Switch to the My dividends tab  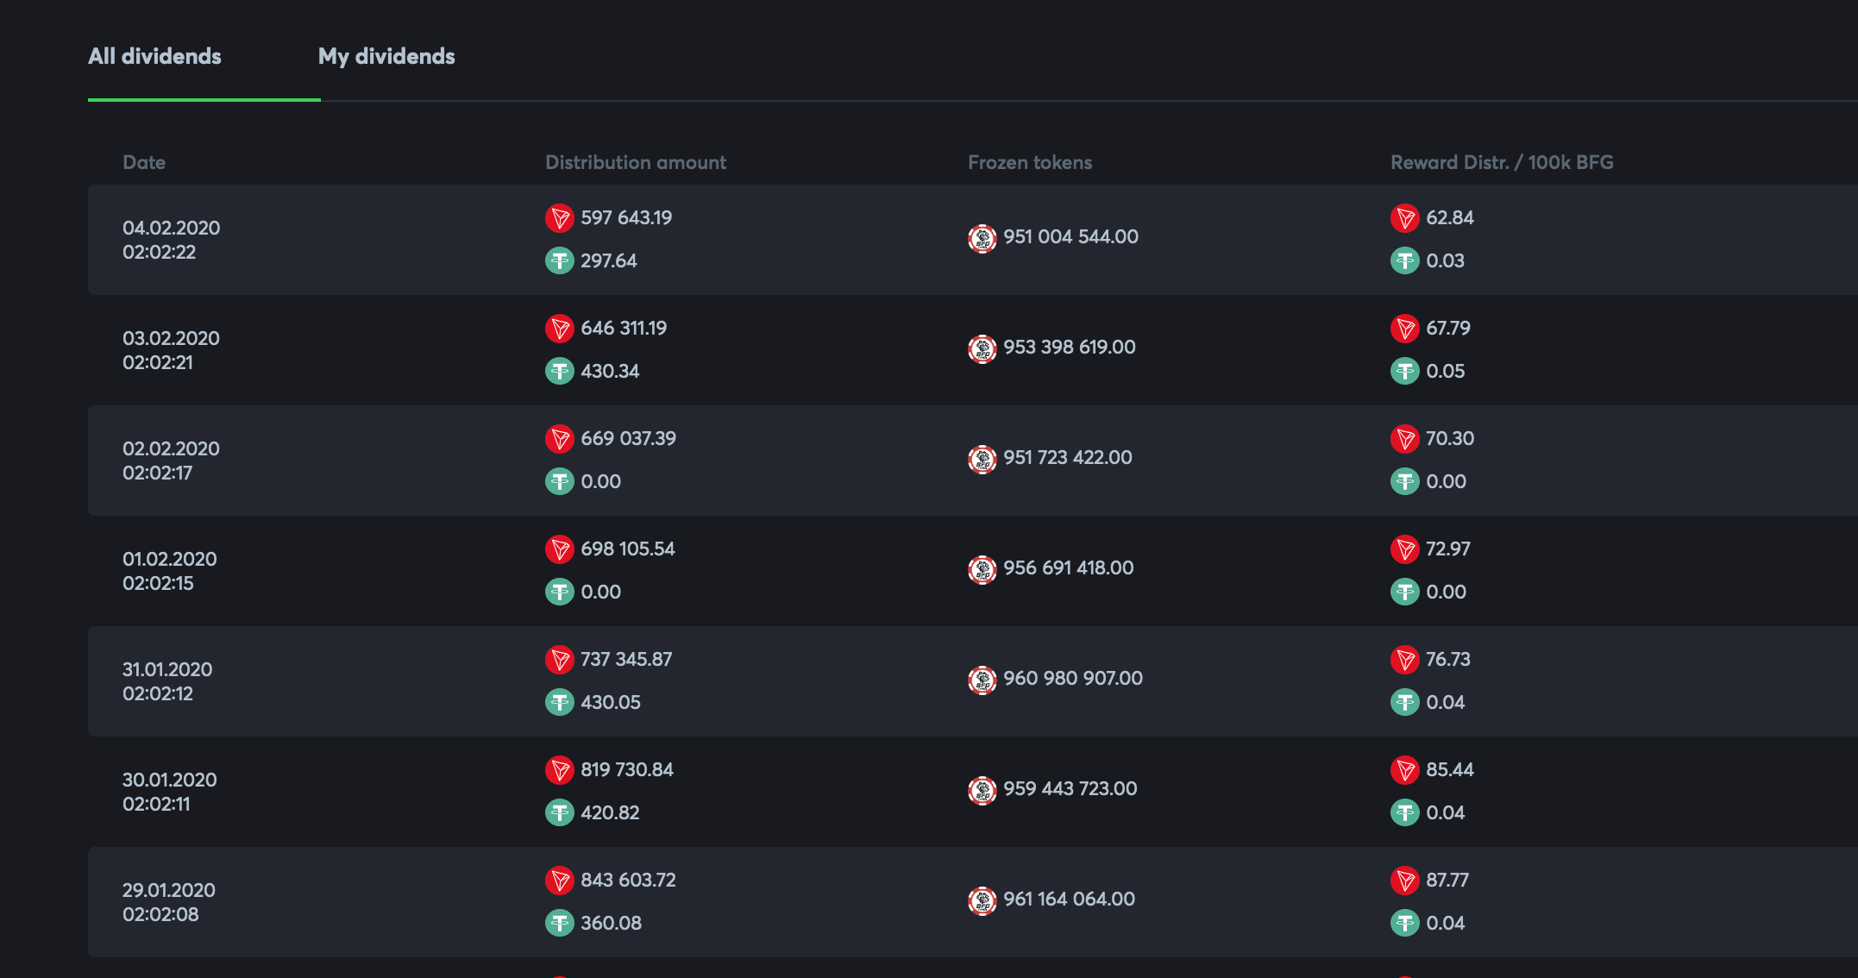(386, 57)
